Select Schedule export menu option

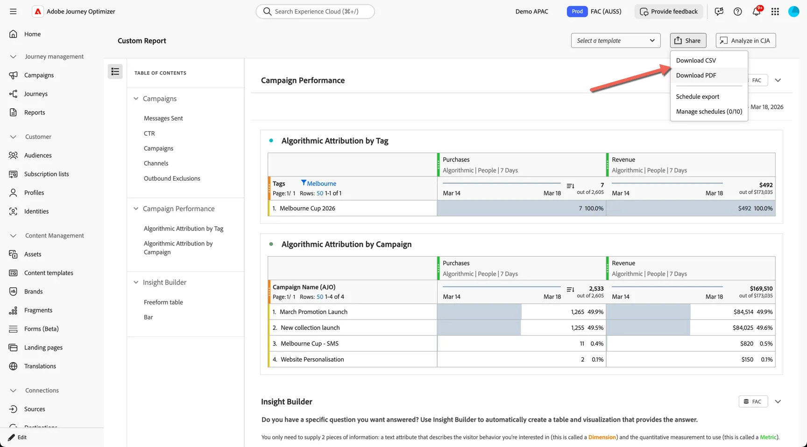tap(709, 97)
